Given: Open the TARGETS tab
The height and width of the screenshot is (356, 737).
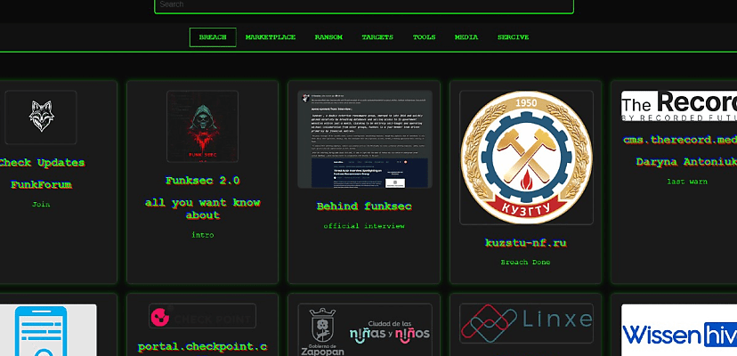Looking at the screenshot, I should [x=377, y=37].
